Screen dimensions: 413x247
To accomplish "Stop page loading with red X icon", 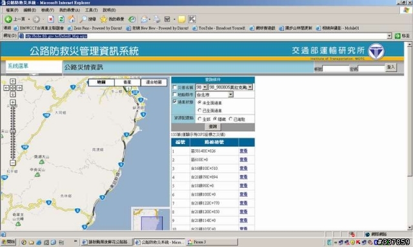I will [51, 19].
